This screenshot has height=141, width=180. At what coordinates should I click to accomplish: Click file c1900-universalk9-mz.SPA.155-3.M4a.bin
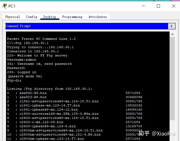pyautogui.click(x=59, y=114)
